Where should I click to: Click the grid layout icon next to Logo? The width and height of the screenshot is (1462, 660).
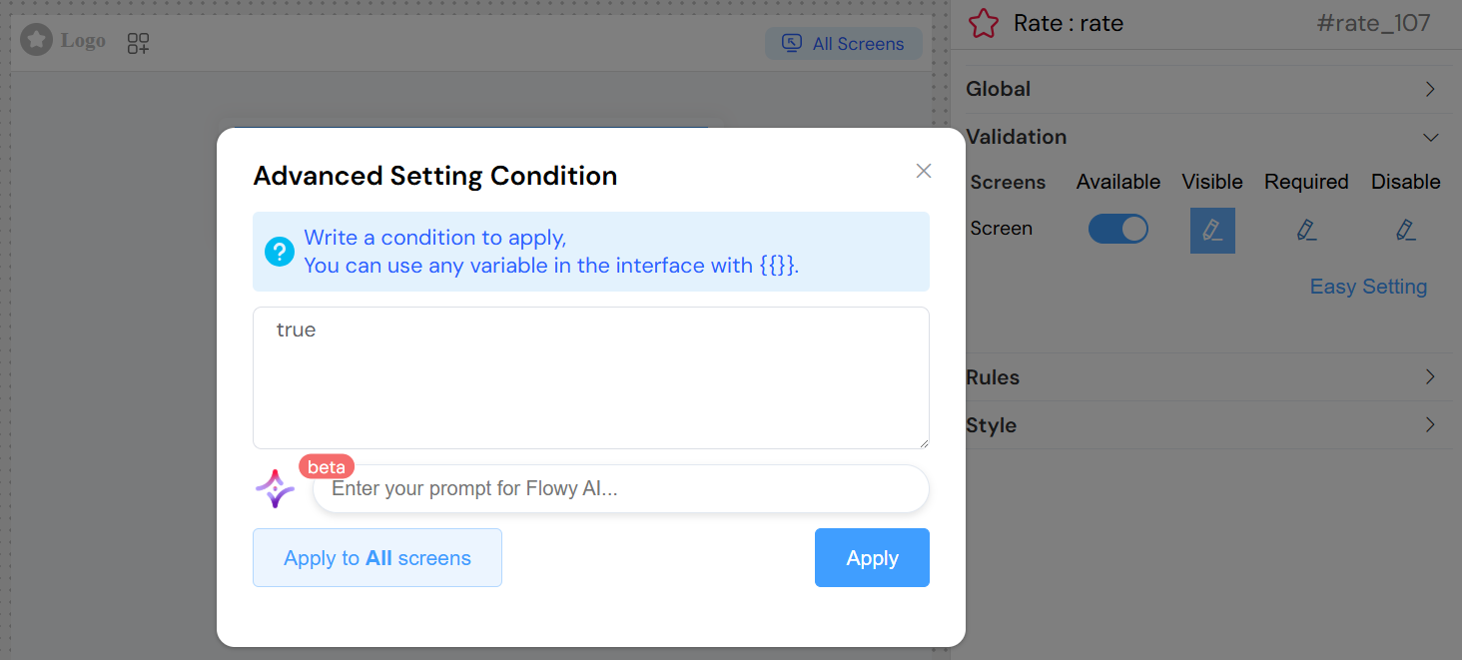[137, 43]
